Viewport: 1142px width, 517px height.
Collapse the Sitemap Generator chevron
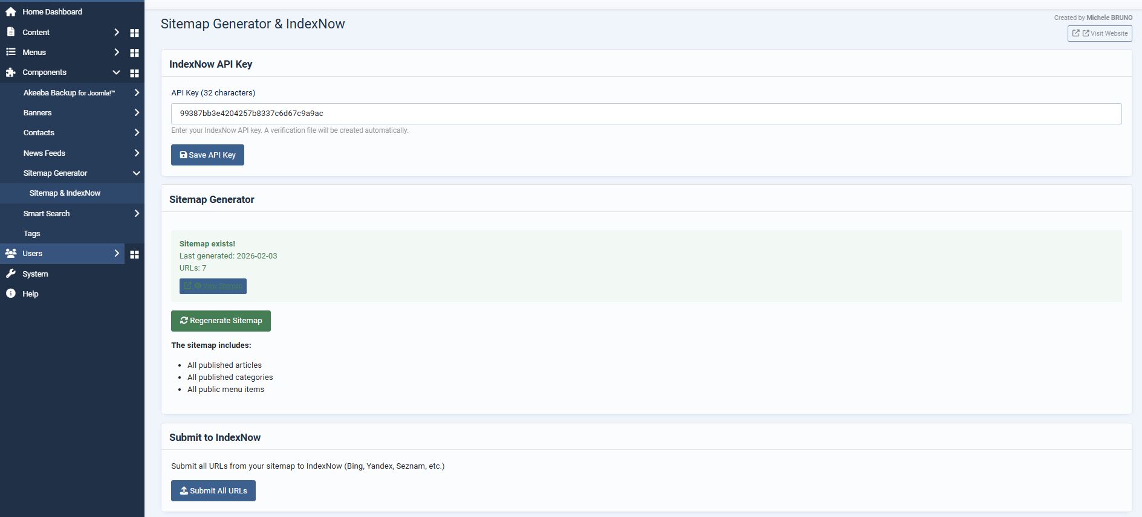[x=137, y=173]
